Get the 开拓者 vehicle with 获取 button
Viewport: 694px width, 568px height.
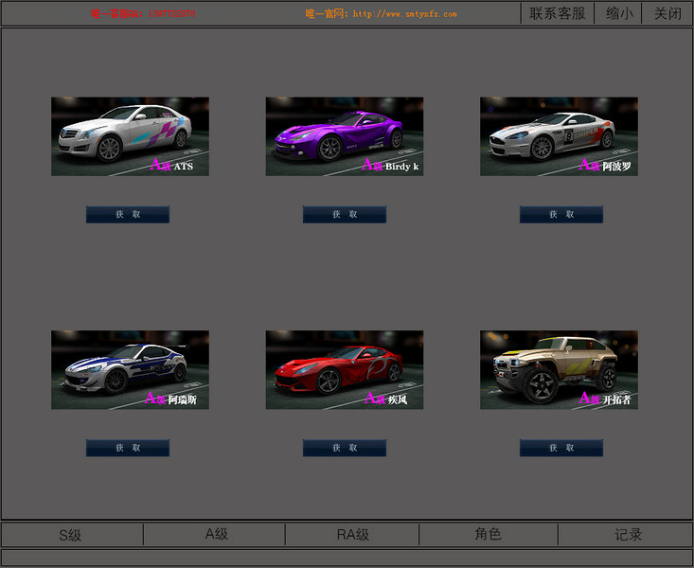(x=561, y=448)
